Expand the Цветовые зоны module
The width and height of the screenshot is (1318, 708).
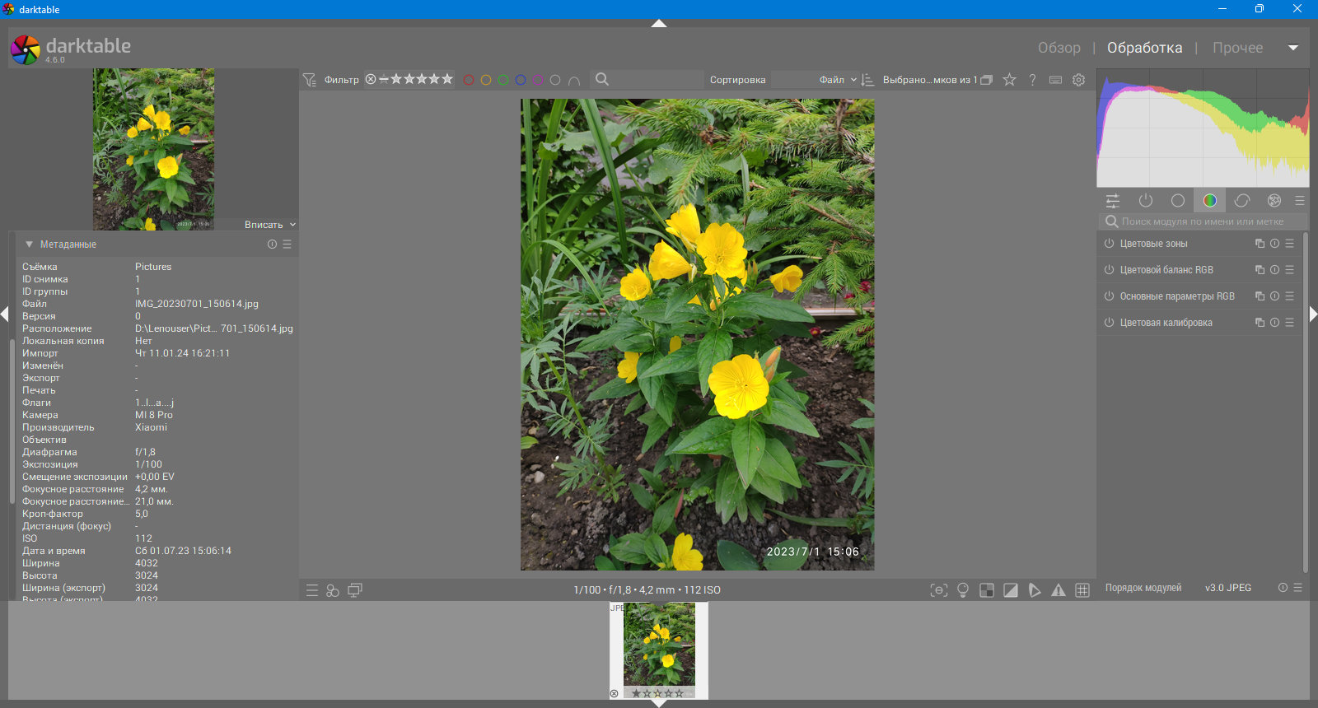click(x=1153, y=244)
